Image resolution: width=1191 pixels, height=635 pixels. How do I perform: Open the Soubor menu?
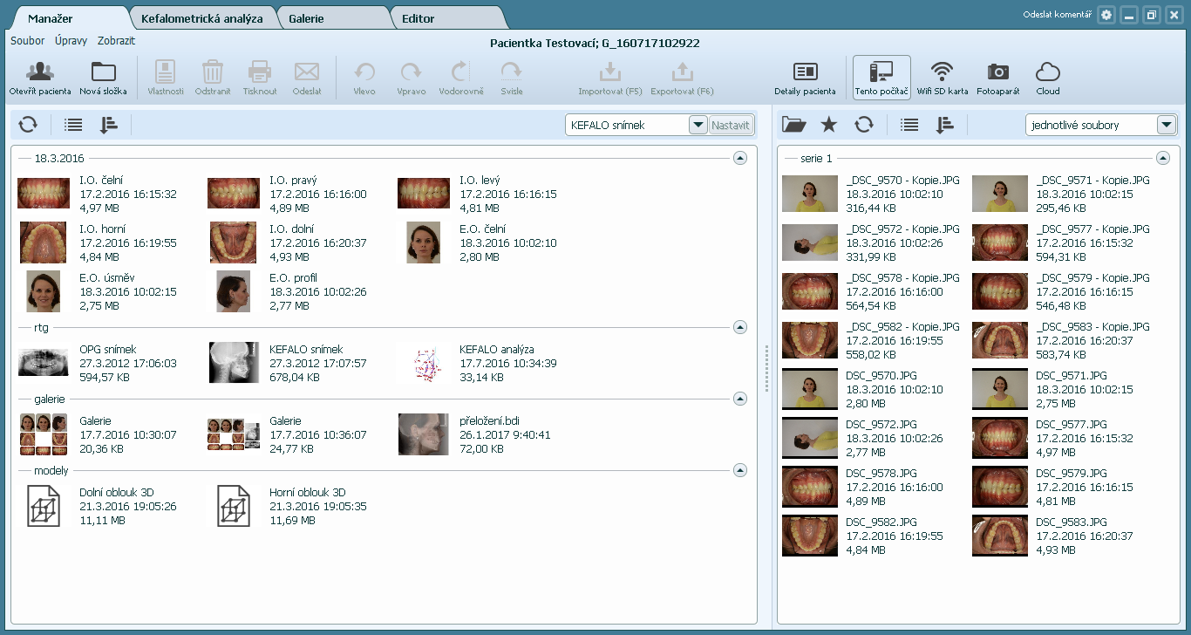tap(28, 41)
